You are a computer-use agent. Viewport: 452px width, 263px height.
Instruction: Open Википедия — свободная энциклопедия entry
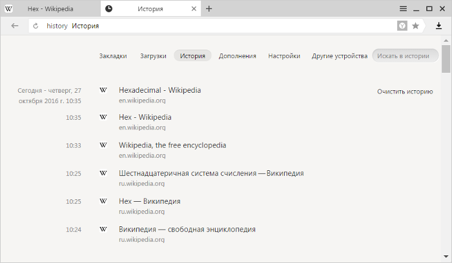(187, 229)
